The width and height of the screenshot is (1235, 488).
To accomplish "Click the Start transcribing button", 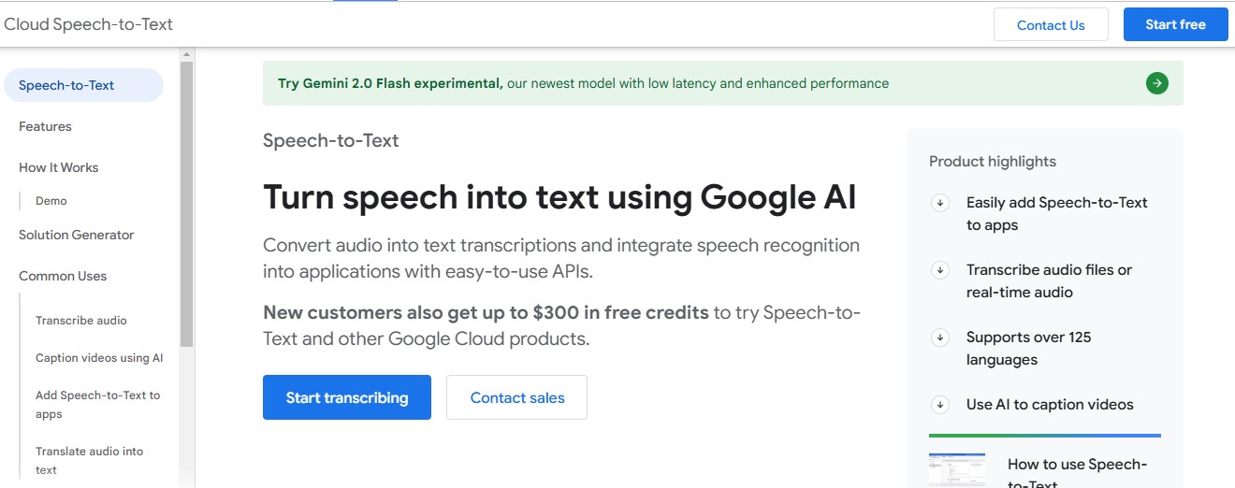I will pos(347,397).
